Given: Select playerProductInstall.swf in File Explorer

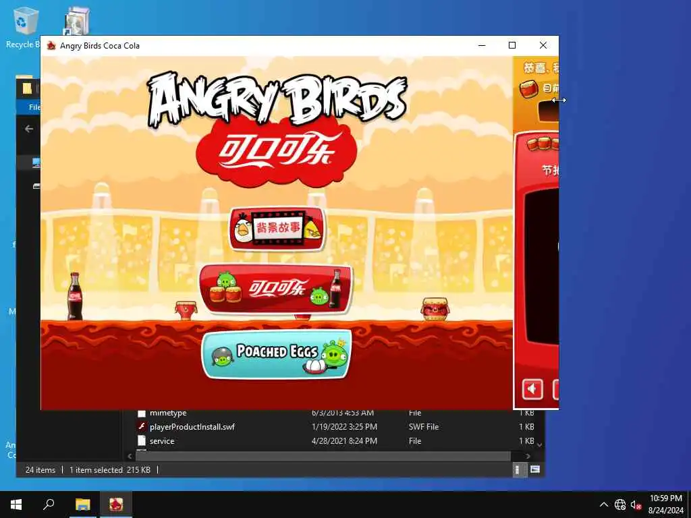Looking at the screenshot, I should (x=192, y=427).
